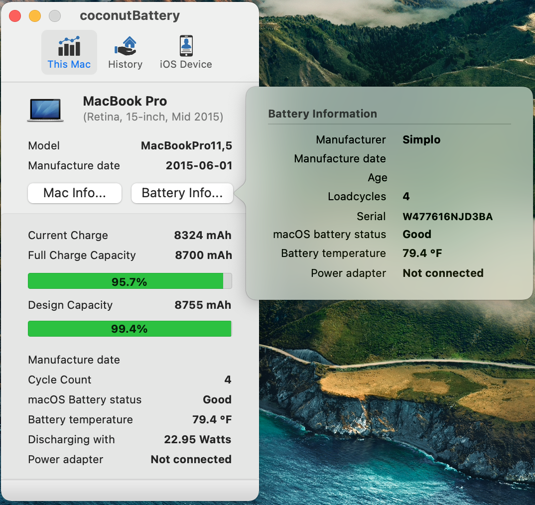The height and width of the screenshot is (505, 535).
Task: Click the Age label in popover
Action: coord(378,177)
